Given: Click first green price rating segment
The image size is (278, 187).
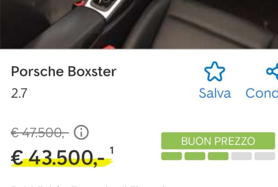Looking at the screenshot, I should [172, 156].
